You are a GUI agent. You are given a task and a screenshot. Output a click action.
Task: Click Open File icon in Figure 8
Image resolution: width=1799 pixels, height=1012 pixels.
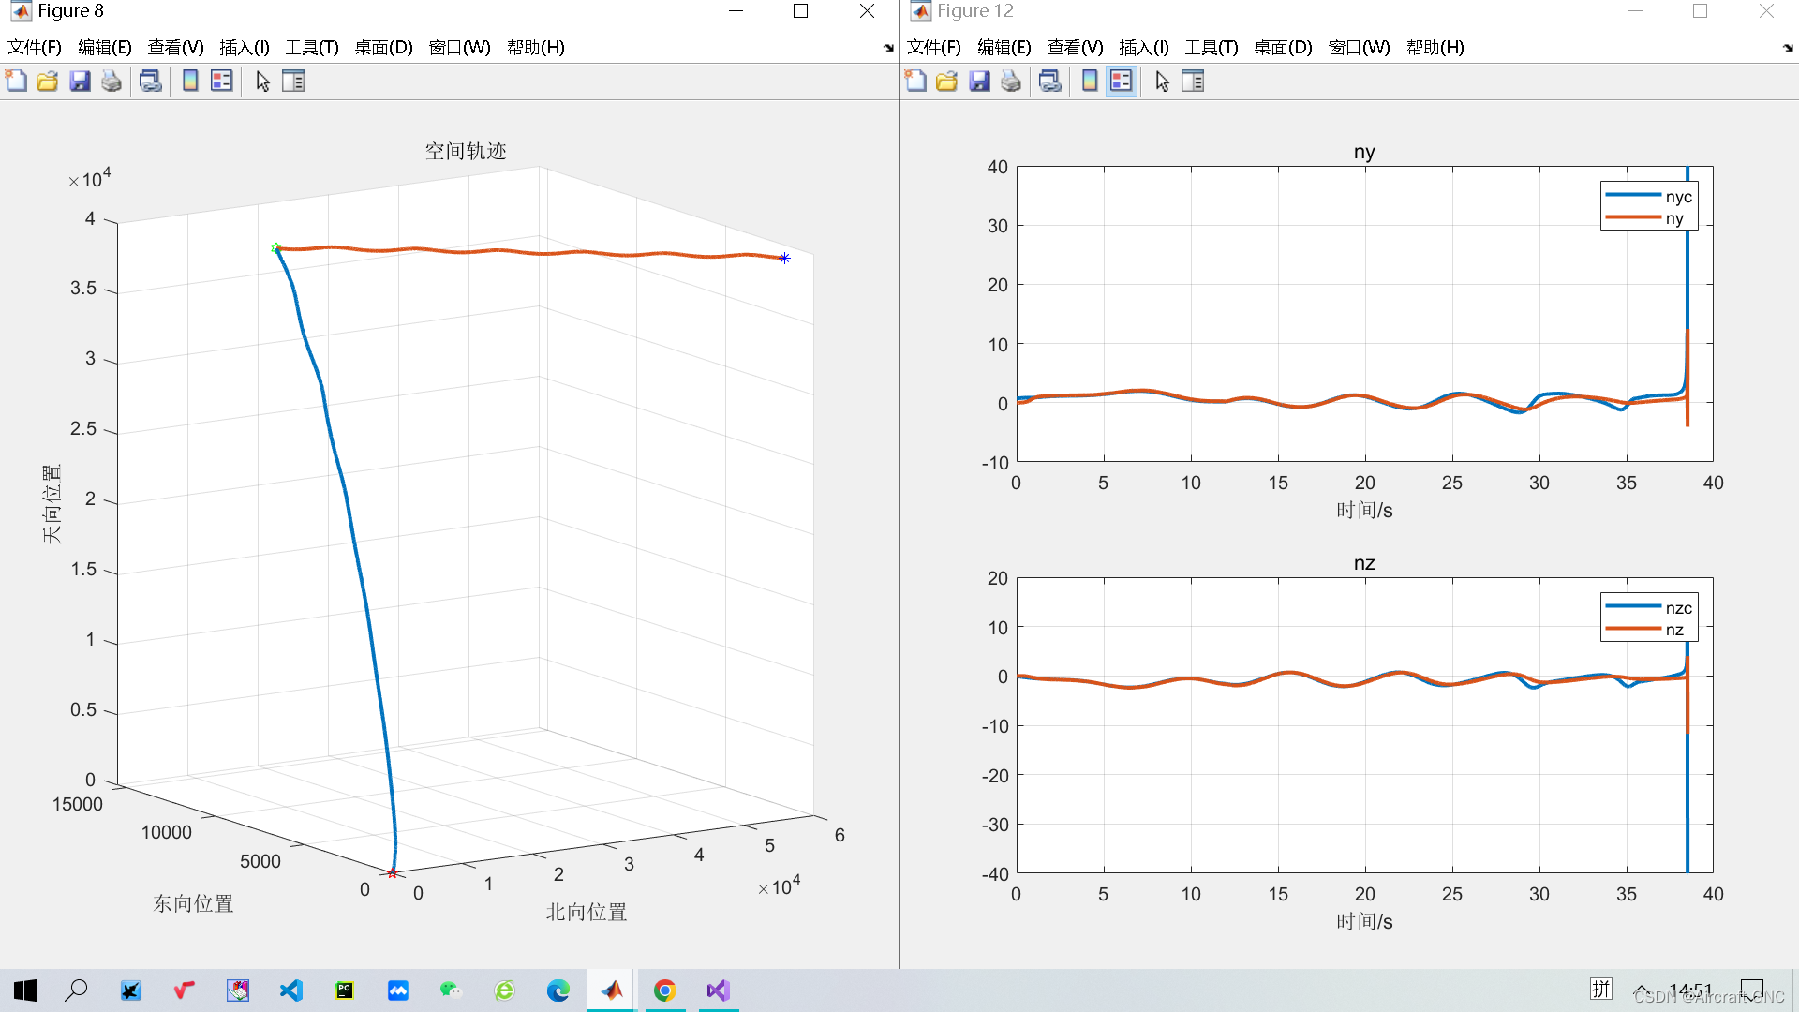(x=48, y=82)
